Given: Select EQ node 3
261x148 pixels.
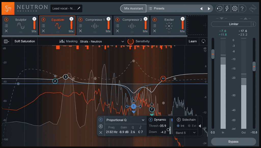Looking at the screenshot, I should (x=66, y=77).
